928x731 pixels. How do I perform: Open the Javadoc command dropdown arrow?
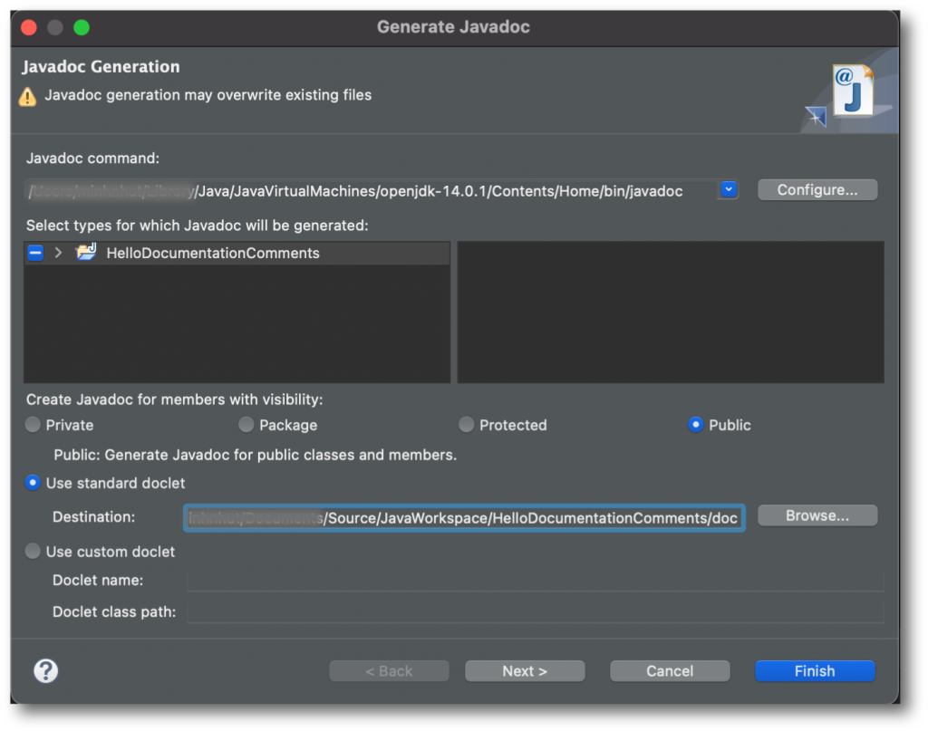(729, 190)
